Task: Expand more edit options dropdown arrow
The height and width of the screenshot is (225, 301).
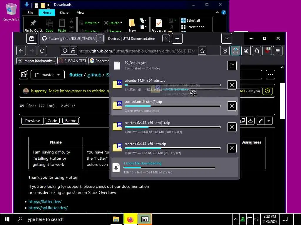Action: 269,121
